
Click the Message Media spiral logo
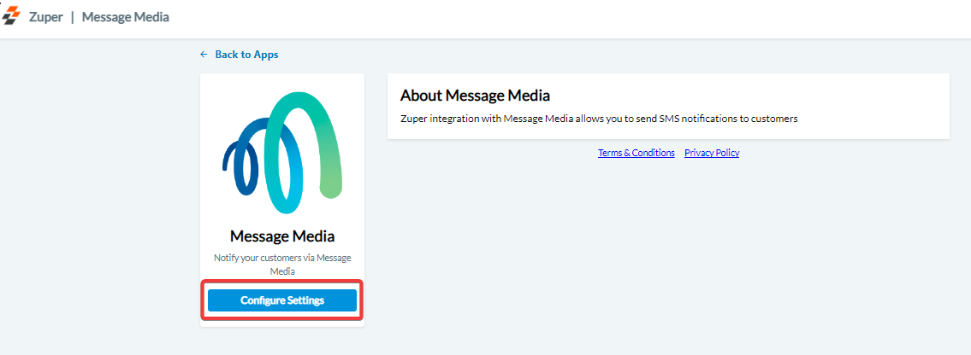281,153
